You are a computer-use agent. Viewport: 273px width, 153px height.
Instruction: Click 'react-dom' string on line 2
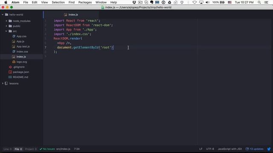coord(102,25)
